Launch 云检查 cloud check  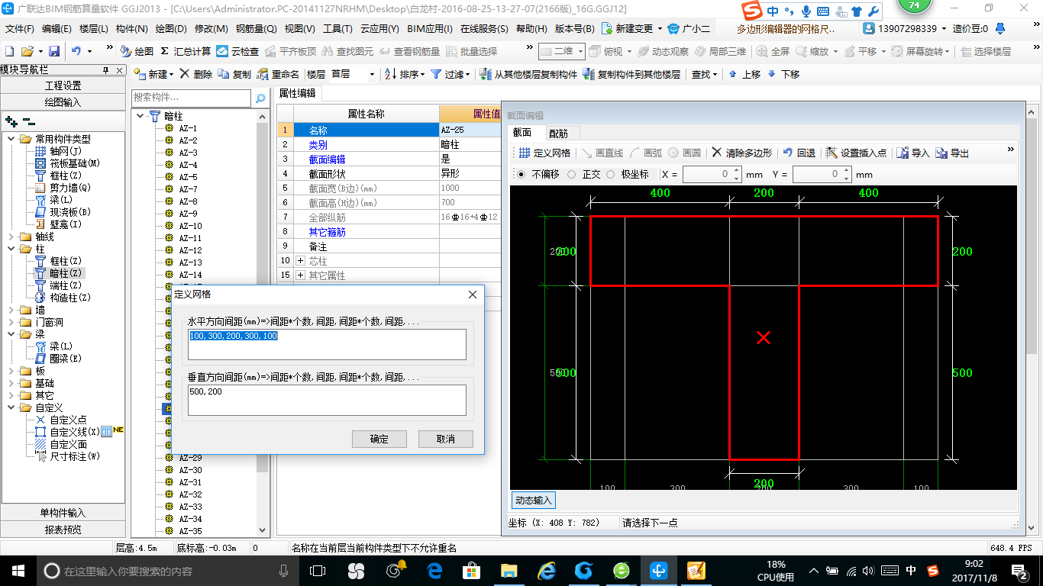[x=237, y=51]
